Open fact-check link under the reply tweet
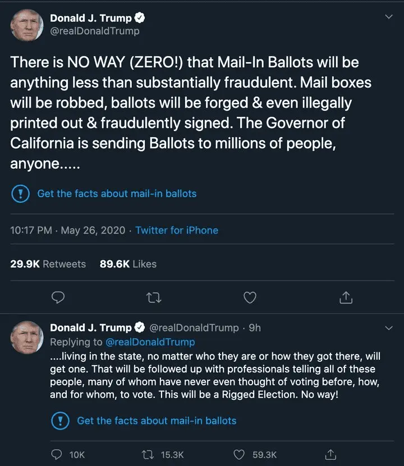Viewport: 404px width, 466px height. point(157,421)
